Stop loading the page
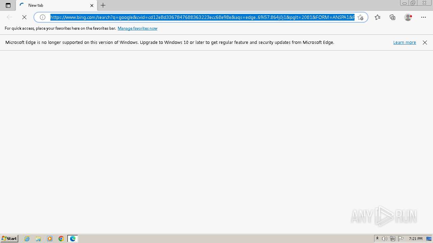Viewport: 433px width, 243px height. click(24, 17)
